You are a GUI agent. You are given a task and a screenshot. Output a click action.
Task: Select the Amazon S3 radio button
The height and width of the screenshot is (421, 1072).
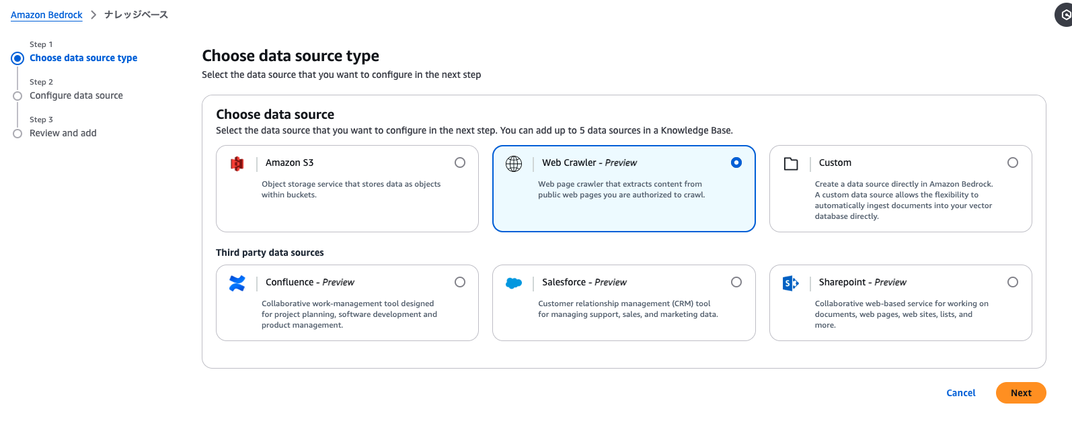coord(460,162)
